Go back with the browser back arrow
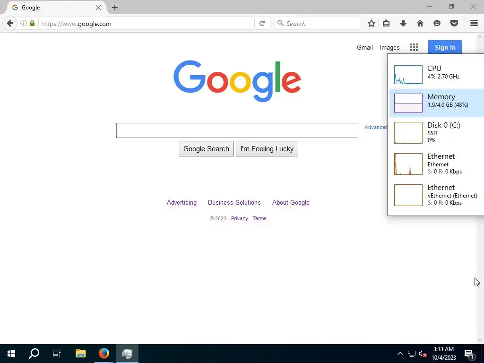Image resolution: width=484 pixels, height=363 pixels. (10, 24)
